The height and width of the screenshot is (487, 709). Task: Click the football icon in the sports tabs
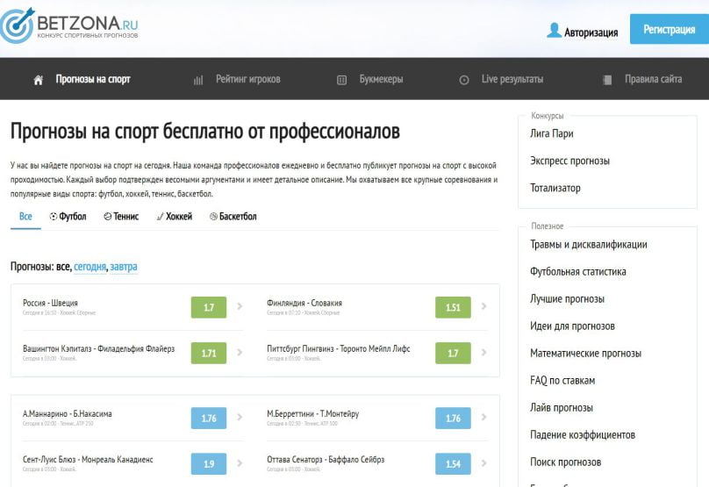54,217
